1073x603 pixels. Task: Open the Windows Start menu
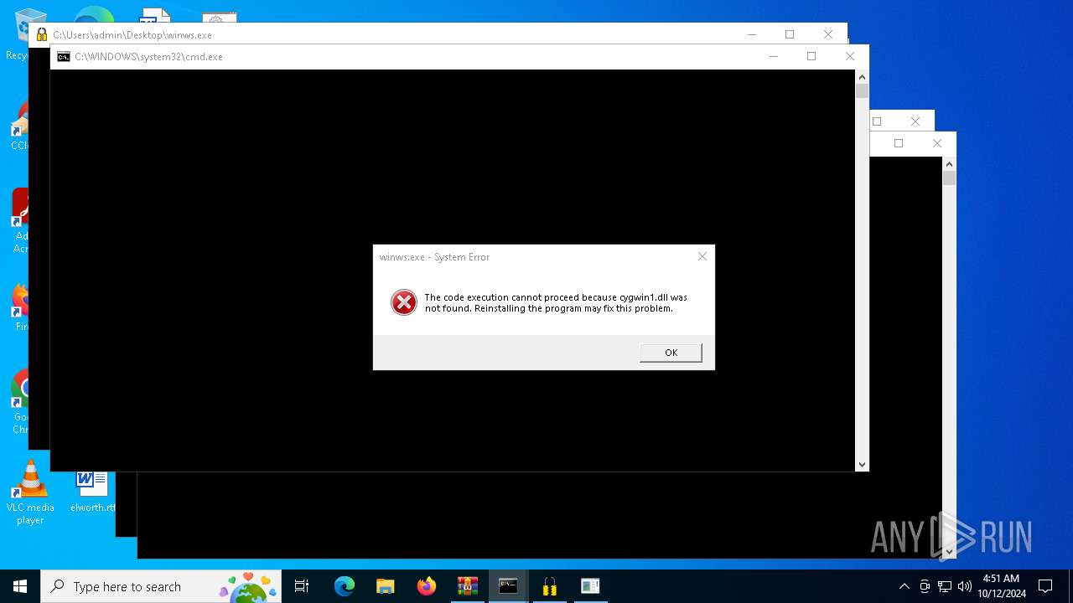tap(20, 586)
